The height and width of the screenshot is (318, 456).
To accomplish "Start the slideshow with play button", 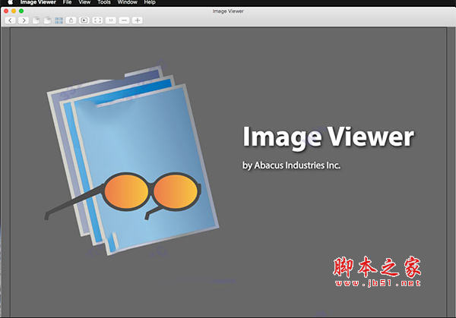I will click(84, 20).
